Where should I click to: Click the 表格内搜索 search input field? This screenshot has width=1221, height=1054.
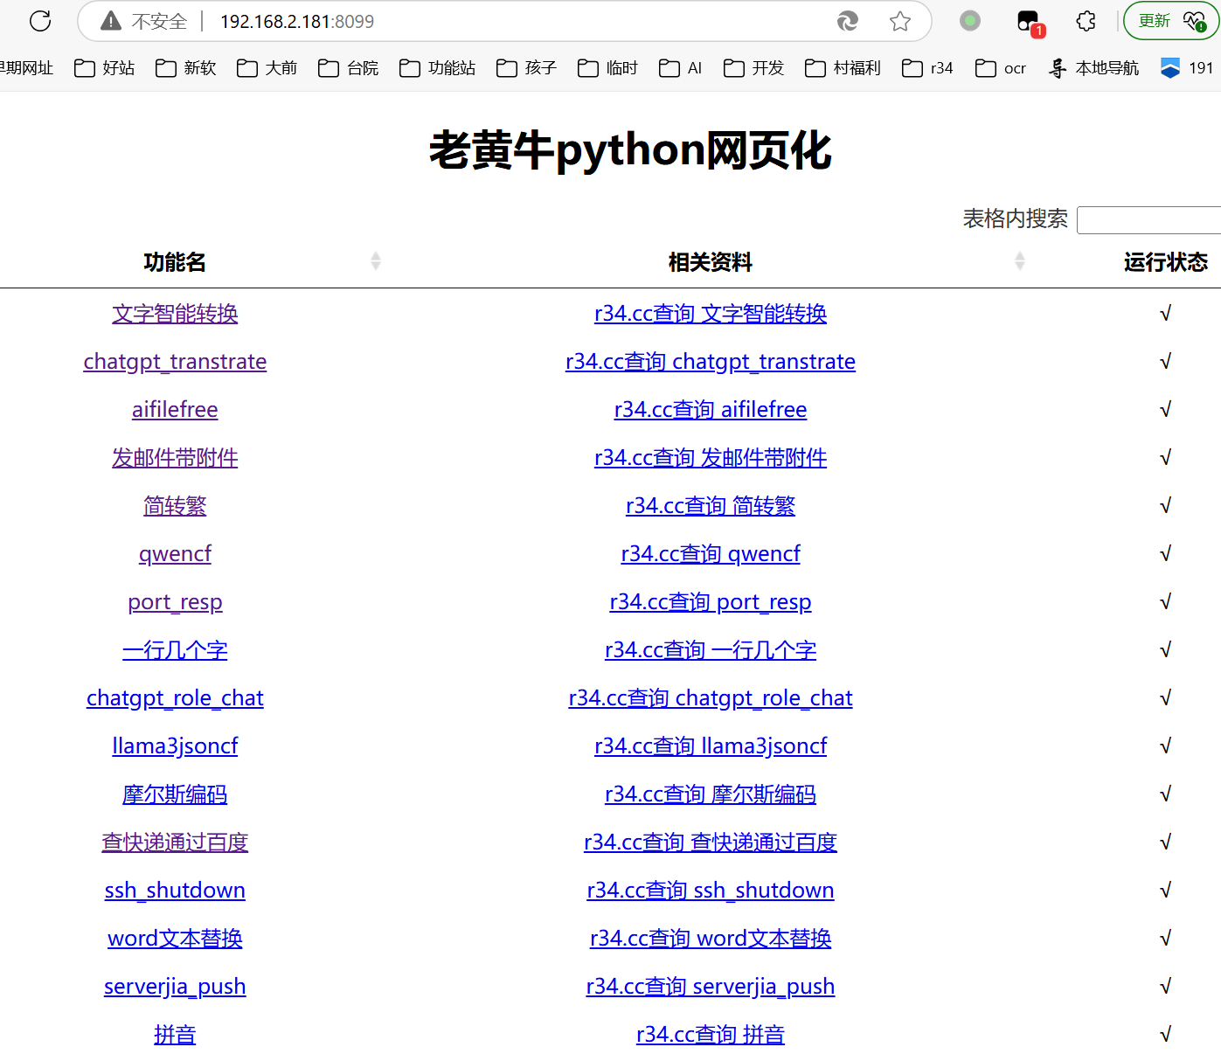point(1148,220)
